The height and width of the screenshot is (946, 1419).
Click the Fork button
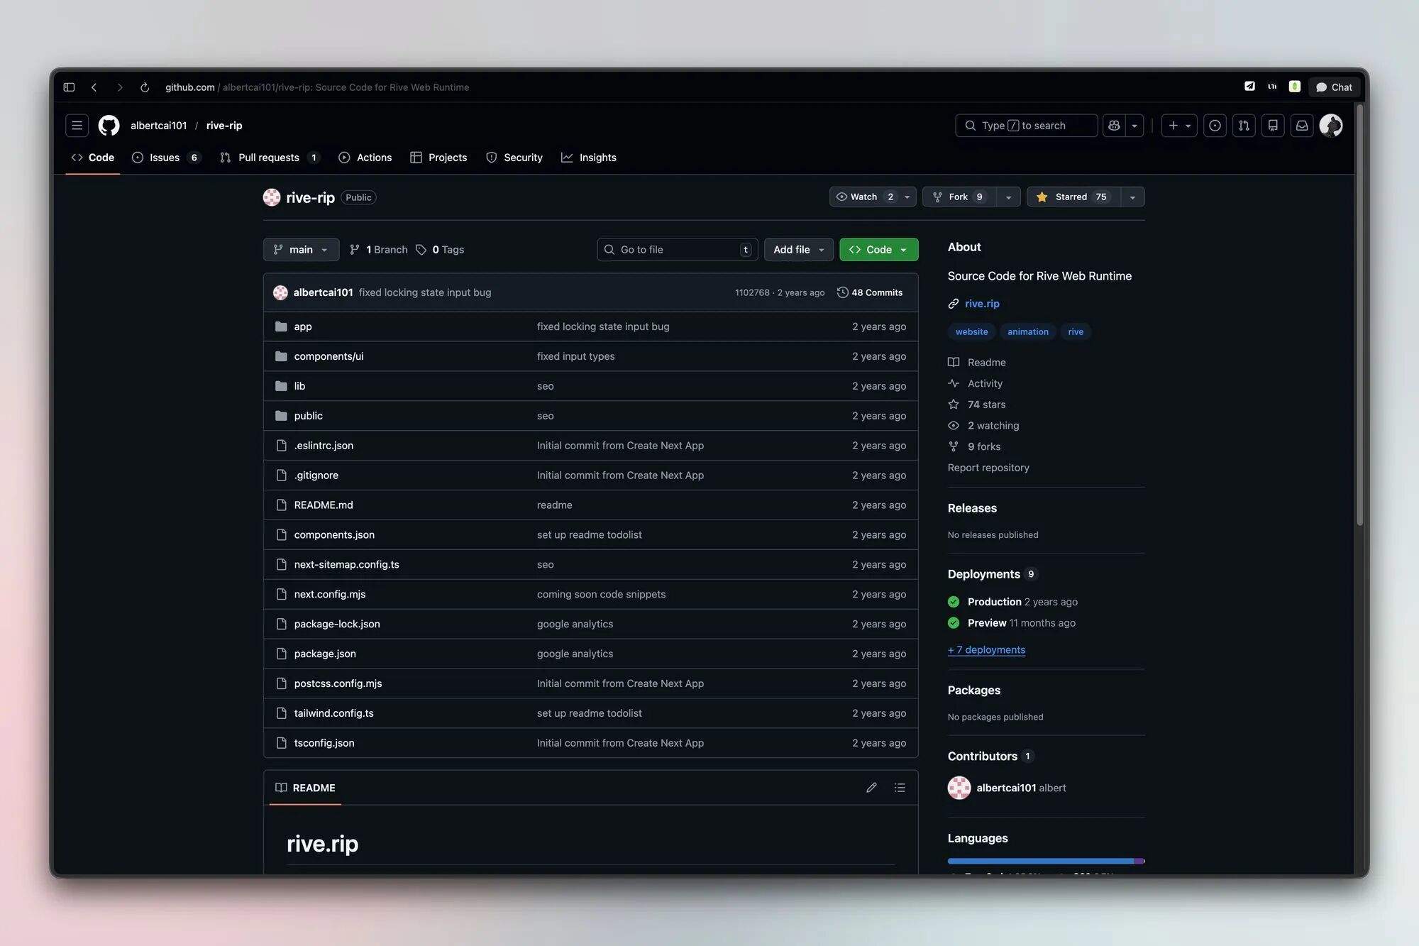tap(959, 197)
